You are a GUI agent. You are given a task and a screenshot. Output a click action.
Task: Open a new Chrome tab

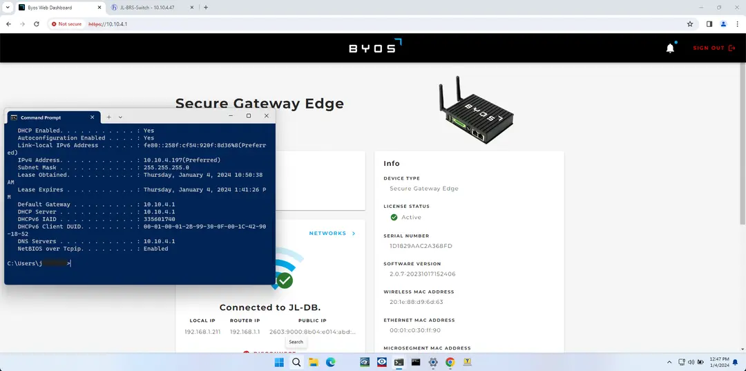click(206, 8)
